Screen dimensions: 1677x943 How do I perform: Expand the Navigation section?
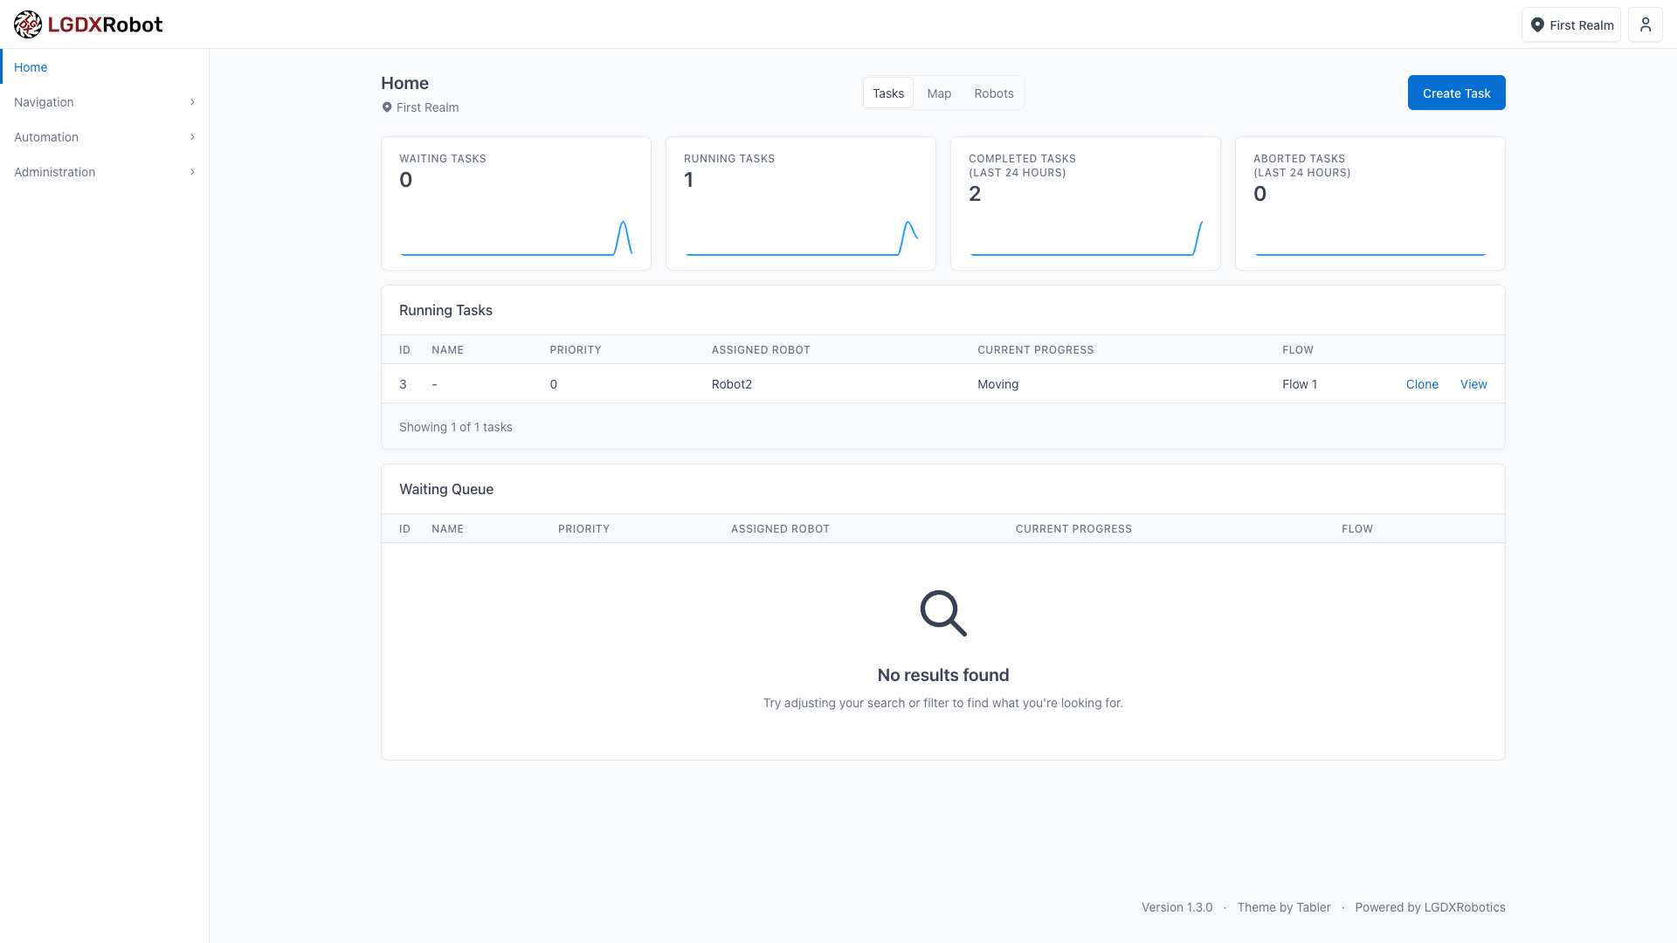click(104, 102)
